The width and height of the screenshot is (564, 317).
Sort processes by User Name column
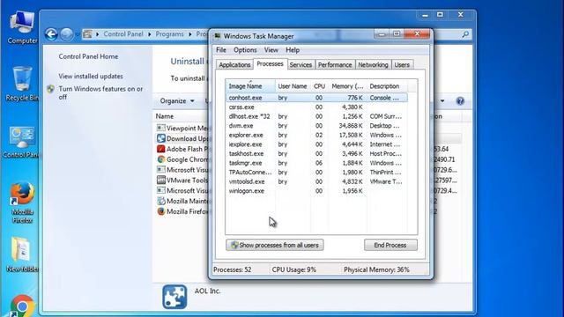(x=293, y=86)
